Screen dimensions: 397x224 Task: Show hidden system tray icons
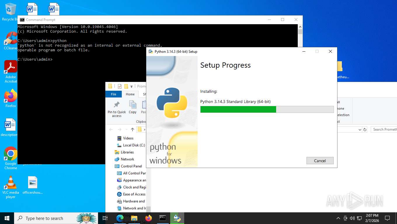pos(338,218)
